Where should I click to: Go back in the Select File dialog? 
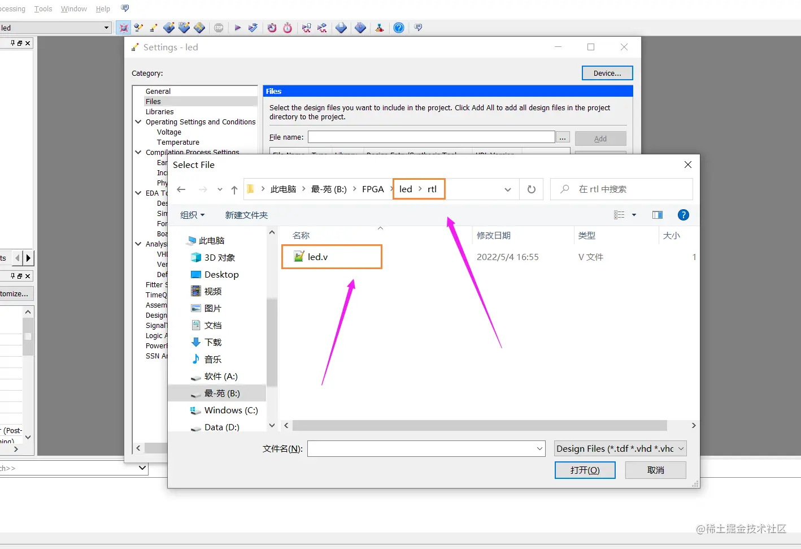click(181, 189)
